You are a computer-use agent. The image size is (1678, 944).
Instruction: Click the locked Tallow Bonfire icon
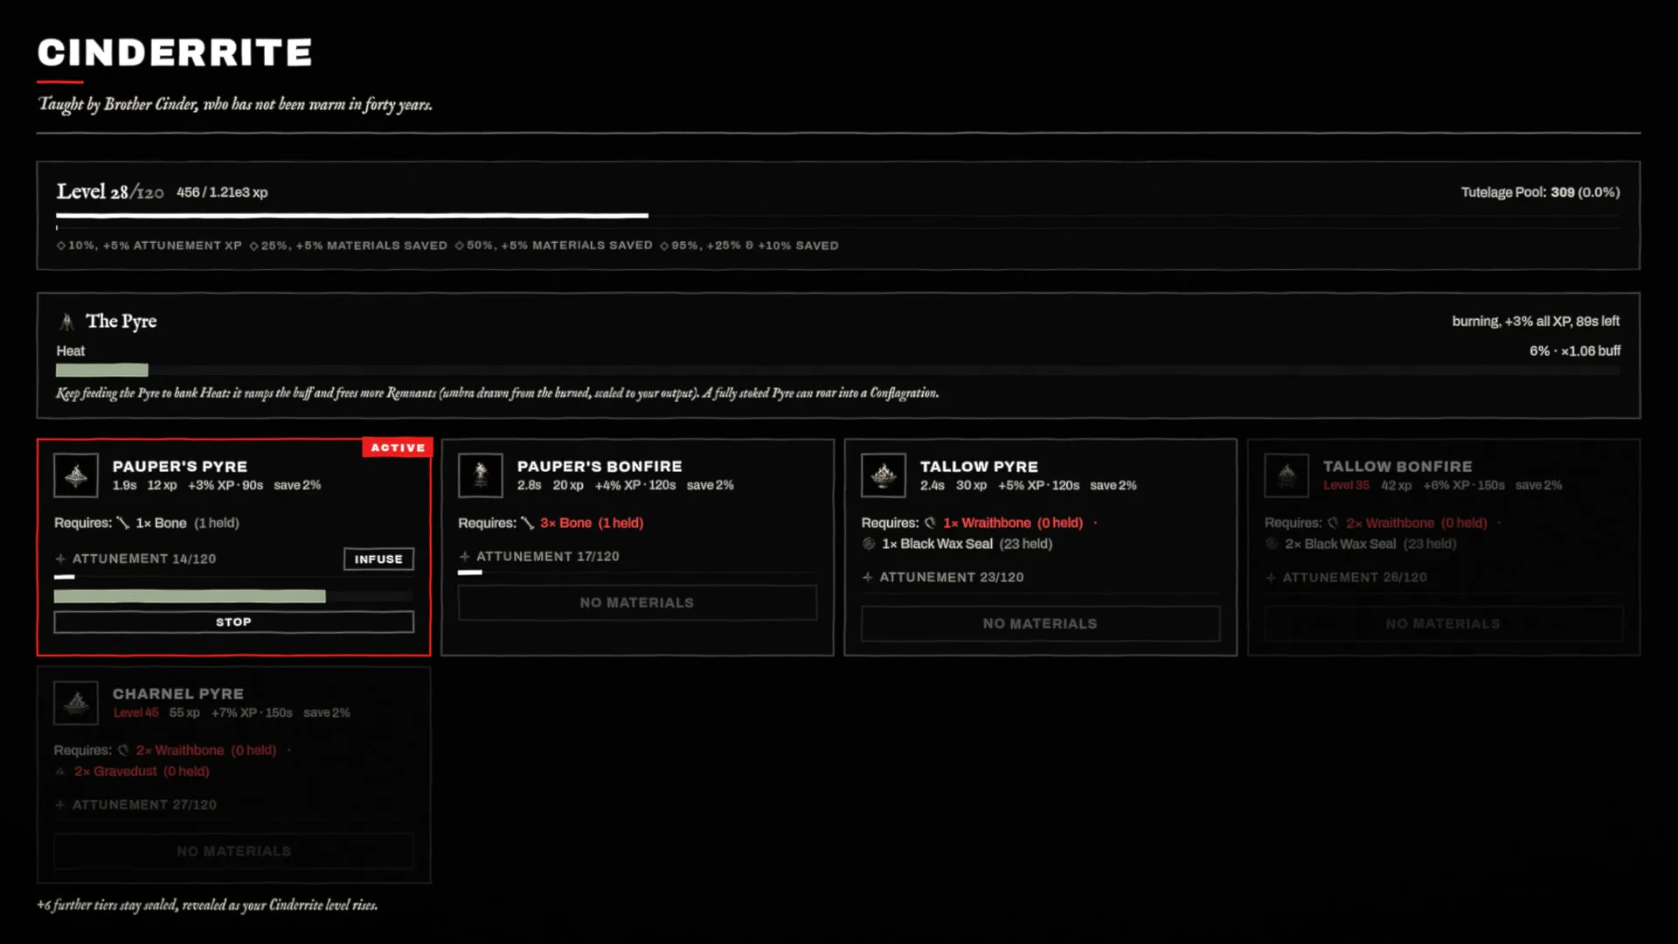(1286, 475)
